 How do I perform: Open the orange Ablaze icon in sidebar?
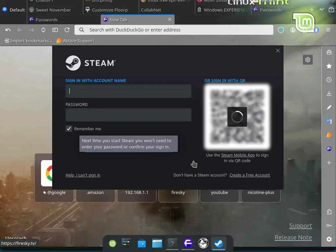329,135
